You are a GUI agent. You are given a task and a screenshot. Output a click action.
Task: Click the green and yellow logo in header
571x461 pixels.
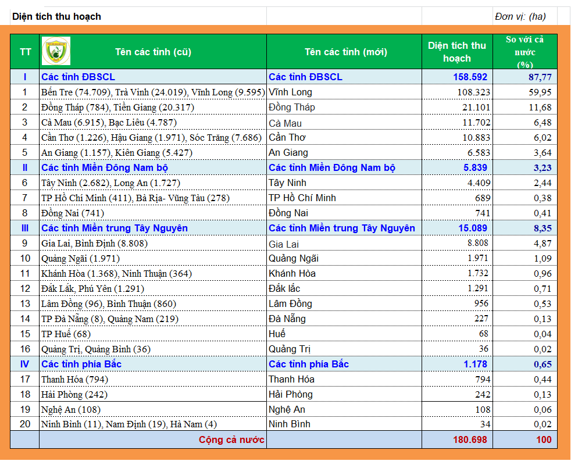(56, 51)
